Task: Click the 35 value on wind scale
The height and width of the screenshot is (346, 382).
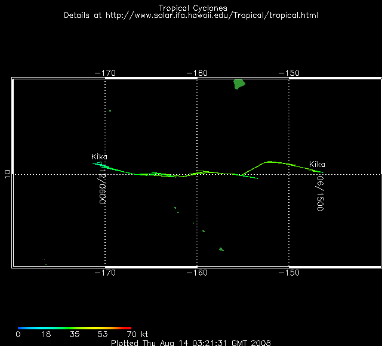Action: click(75, 335)
